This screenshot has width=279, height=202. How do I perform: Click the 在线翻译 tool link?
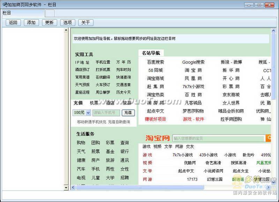tap(103, 77)
